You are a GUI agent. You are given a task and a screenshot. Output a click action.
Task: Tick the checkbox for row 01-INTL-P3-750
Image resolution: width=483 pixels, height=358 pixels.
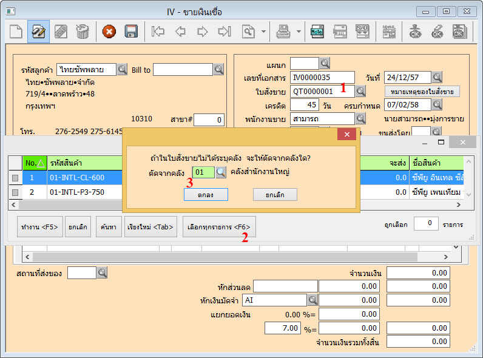click(15, 192)
